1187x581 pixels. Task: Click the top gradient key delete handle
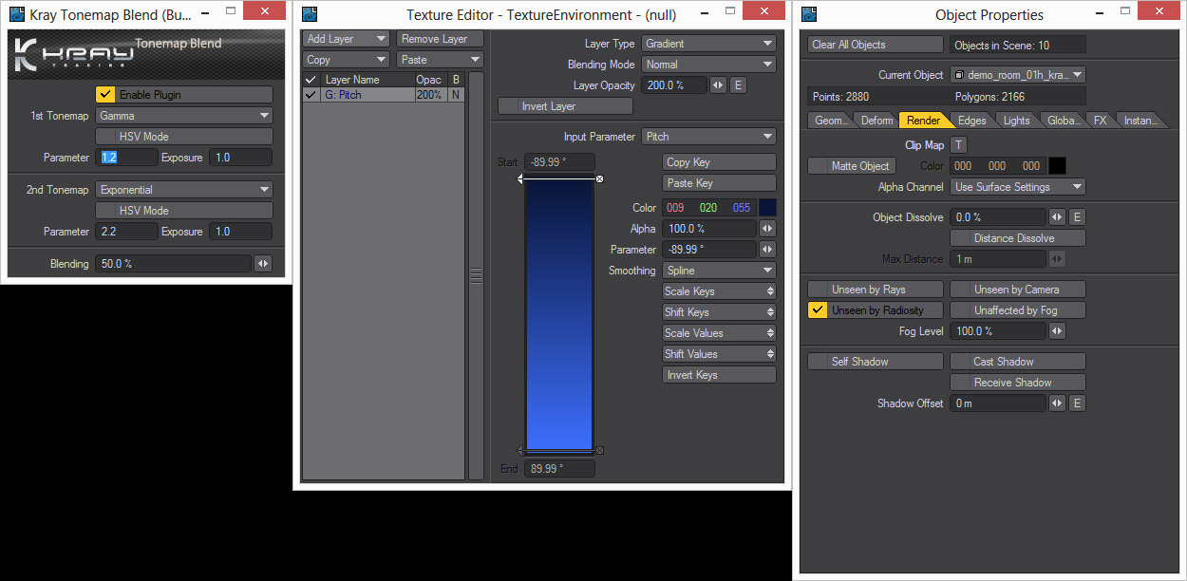pyautogui.click(x=599, y=178)
